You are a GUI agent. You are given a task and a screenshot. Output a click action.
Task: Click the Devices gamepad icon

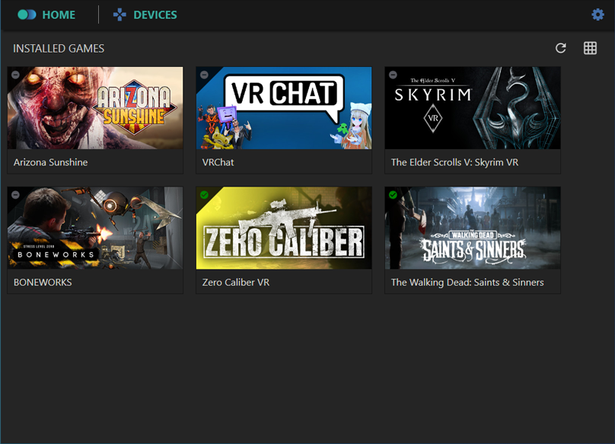click(x=120, y=14)
